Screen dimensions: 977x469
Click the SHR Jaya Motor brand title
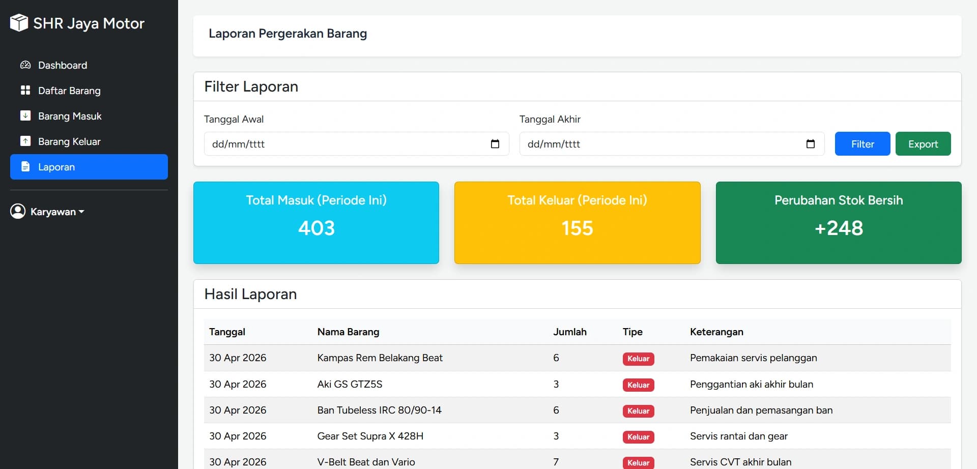(x=89, y=23)
